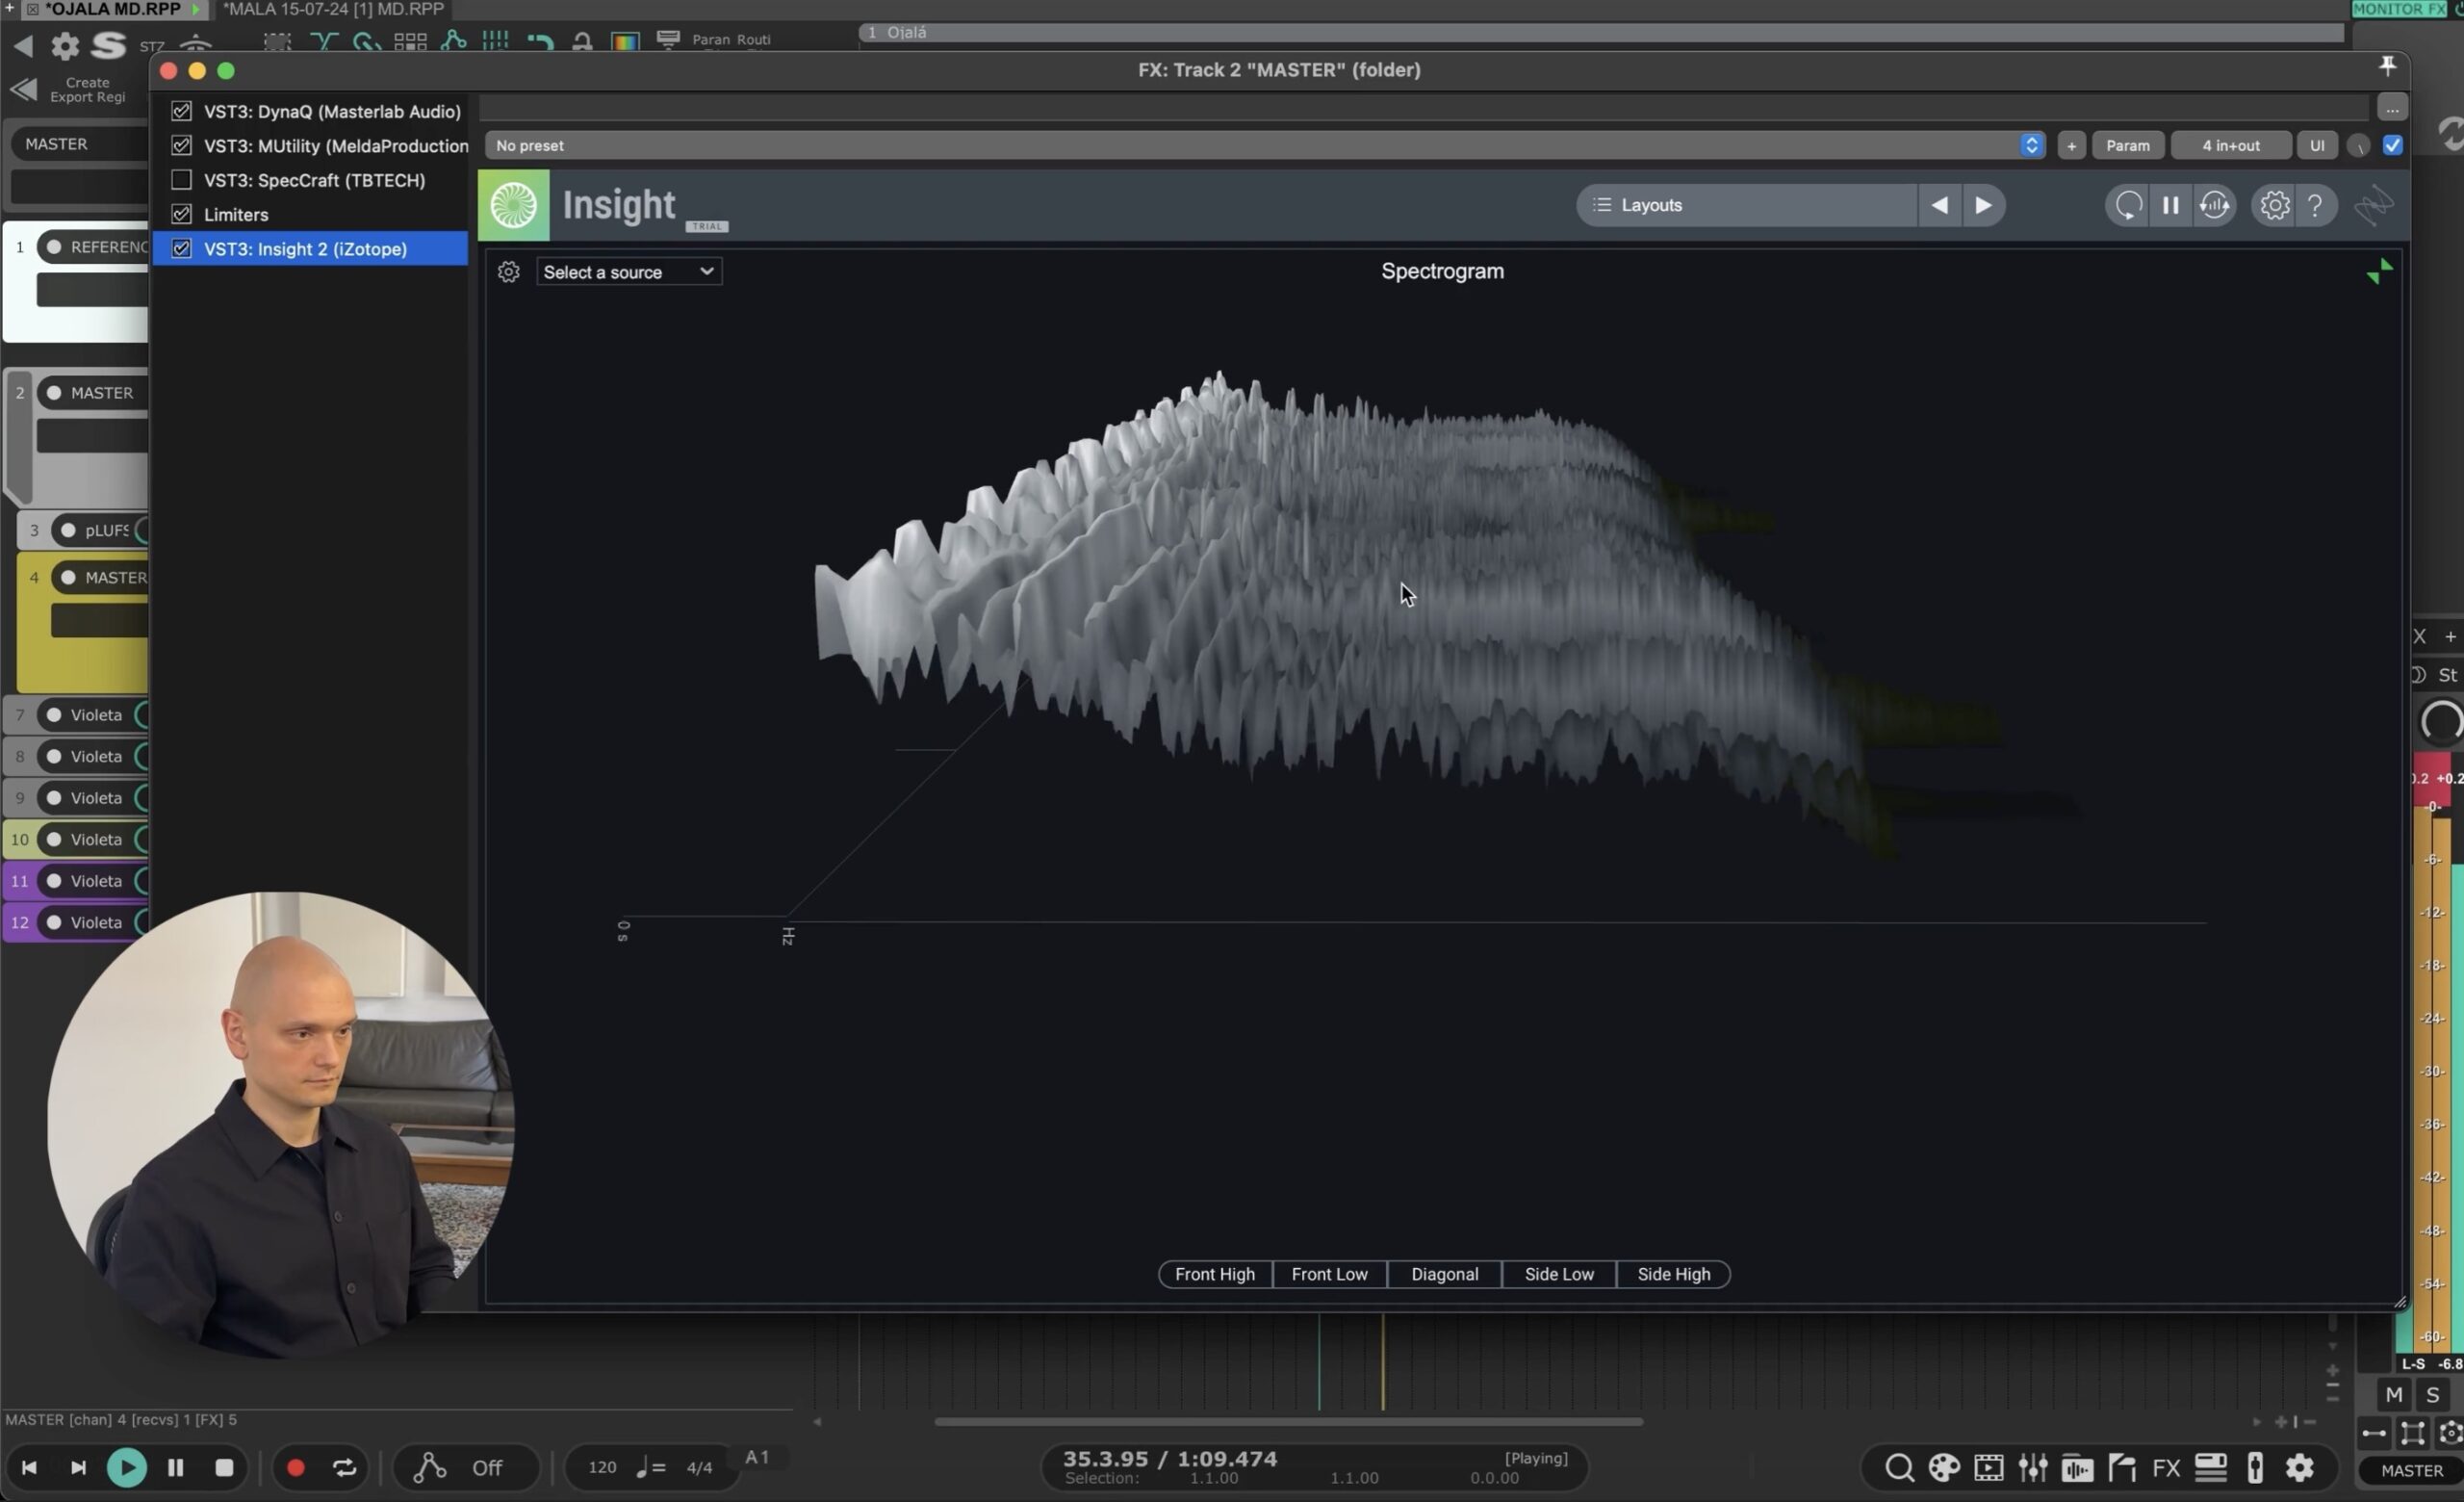
Task: Open the navigator icon beside the FX icon
Action: pyautogui.click(x=2121, y=1467)
